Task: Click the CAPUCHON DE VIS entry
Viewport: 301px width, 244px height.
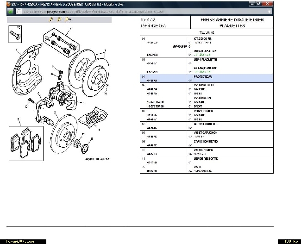Action: 206,141
